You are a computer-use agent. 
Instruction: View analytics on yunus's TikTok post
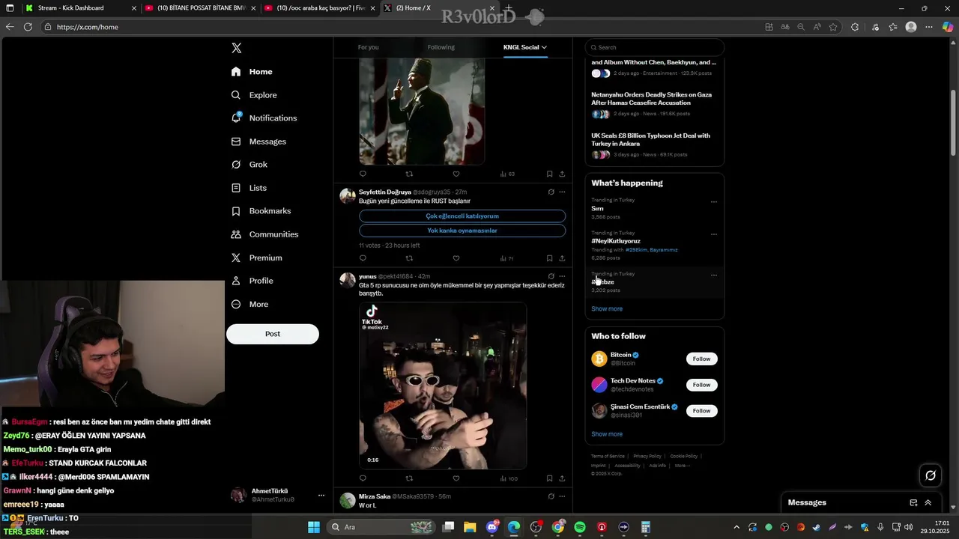(x=508, y=478)
